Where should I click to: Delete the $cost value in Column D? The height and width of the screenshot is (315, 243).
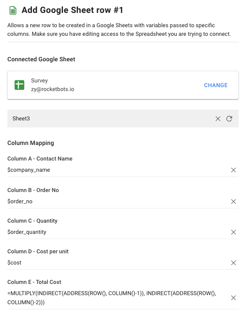234,263
